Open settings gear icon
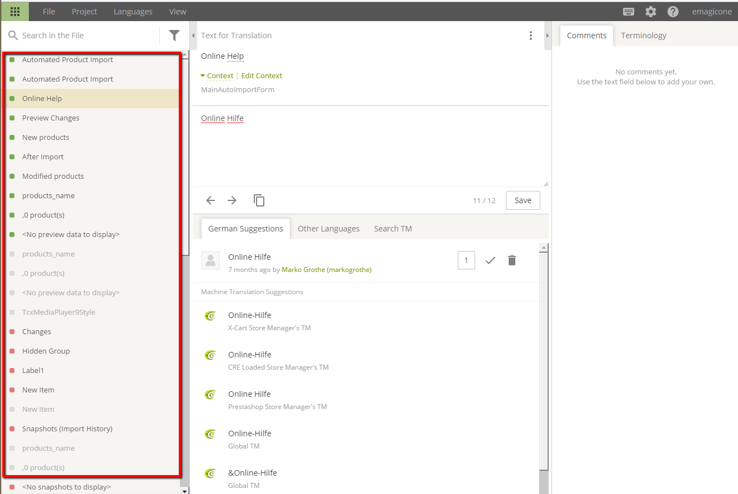 650,12
